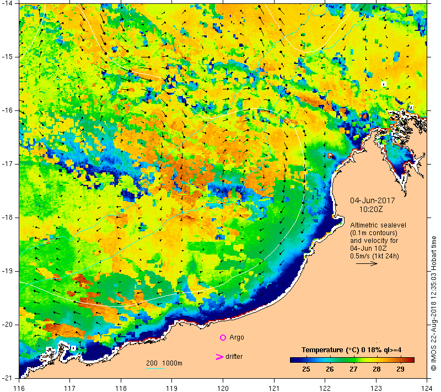This screenshot has height=392, width=441.
Task: Click the 121 longitude axis label
Action: [274, 388]
